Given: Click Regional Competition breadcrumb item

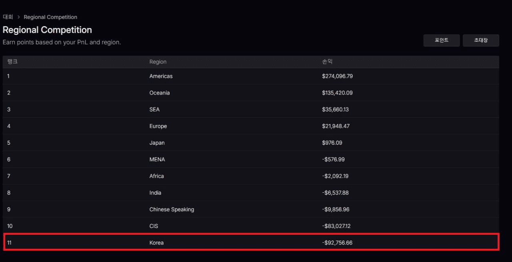Looking at the screenshot, I should pyautogui.click(x=50, y=17).
